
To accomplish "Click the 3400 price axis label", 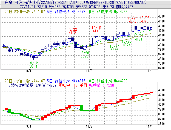I will [x=161, y=68].
